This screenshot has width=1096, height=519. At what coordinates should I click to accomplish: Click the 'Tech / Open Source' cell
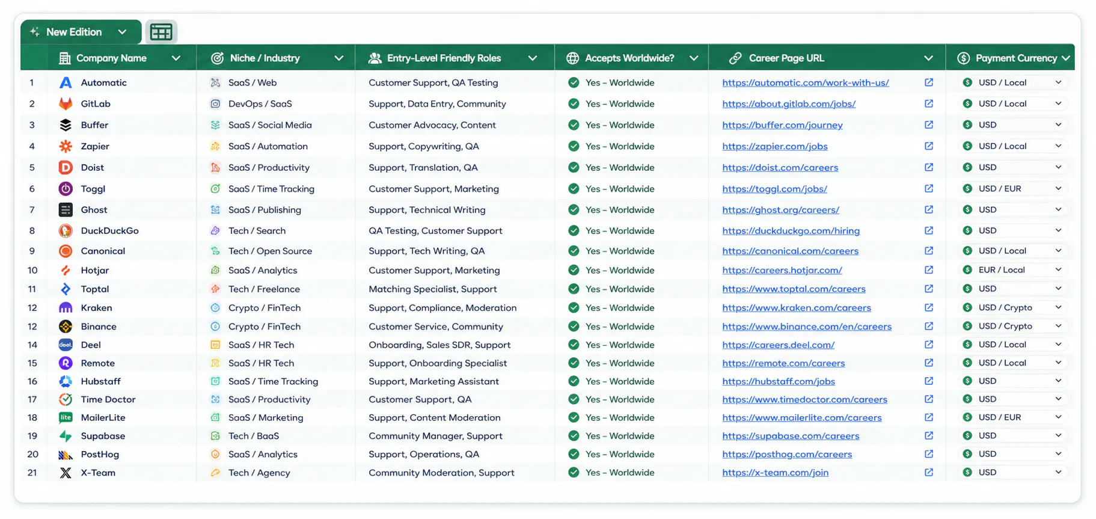point(270,251)
